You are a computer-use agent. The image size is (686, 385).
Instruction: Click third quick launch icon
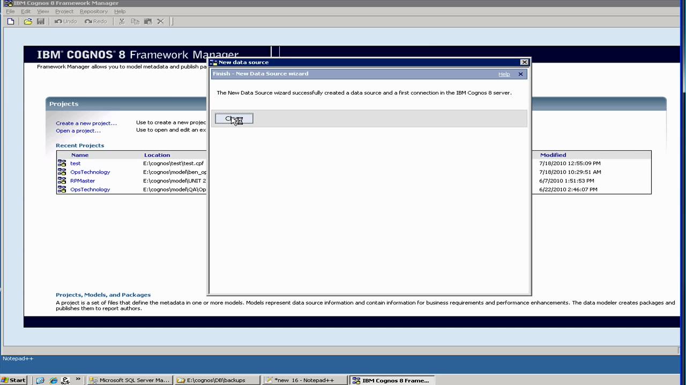[x=65, y=380]
